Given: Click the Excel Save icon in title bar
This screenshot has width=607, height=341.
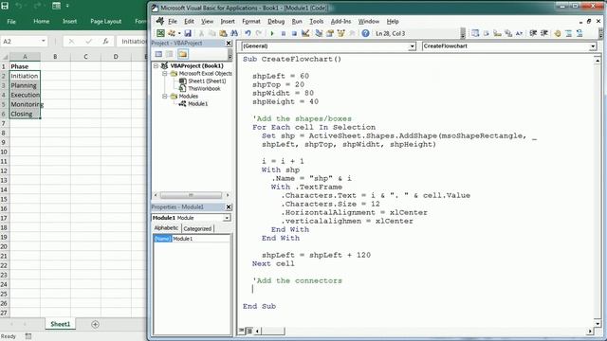Looking at the screenshot, I should (5, 6).
